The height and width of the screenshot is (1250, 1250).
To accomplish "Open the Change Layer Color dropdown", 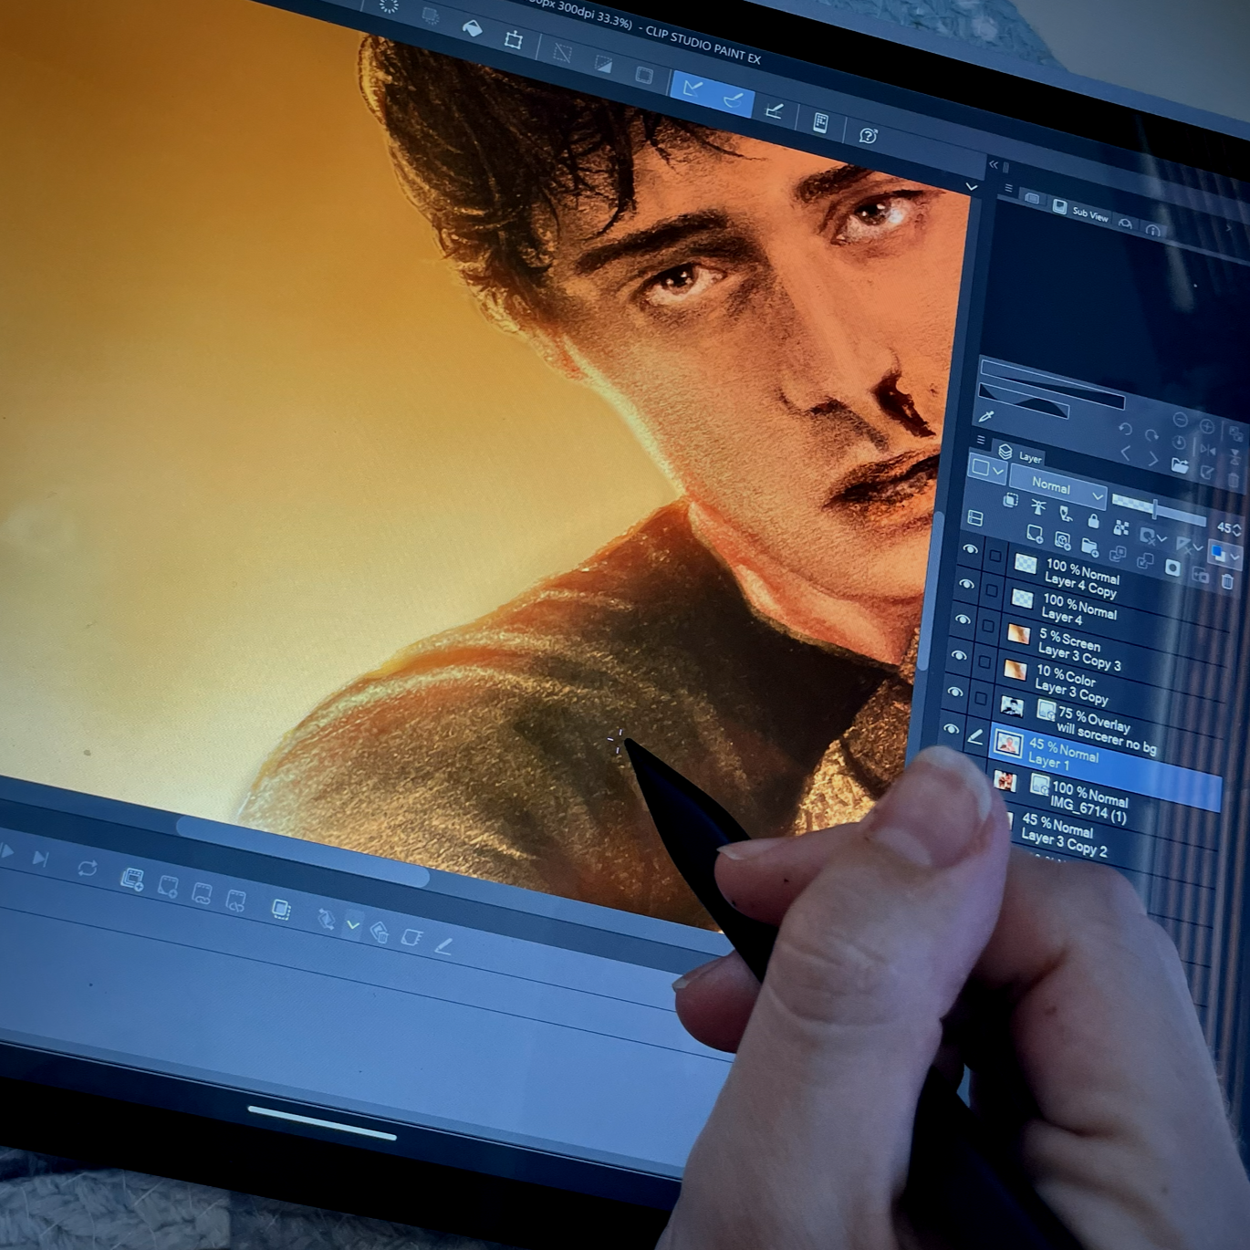I will (x=1235, y=557).
